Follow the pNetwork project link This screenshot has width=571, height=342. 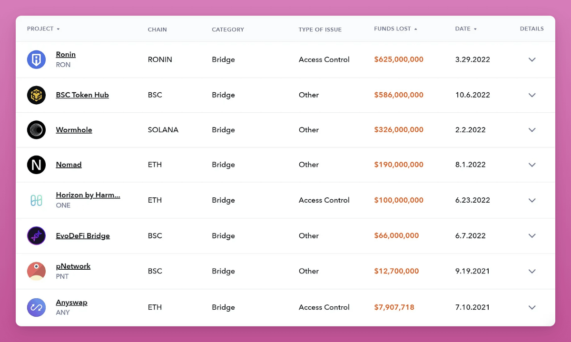tap(73, 266)
